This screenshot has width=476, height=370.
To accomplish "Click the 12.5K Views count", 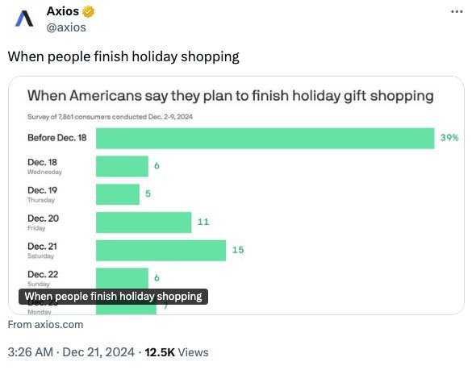I will 177,352.
